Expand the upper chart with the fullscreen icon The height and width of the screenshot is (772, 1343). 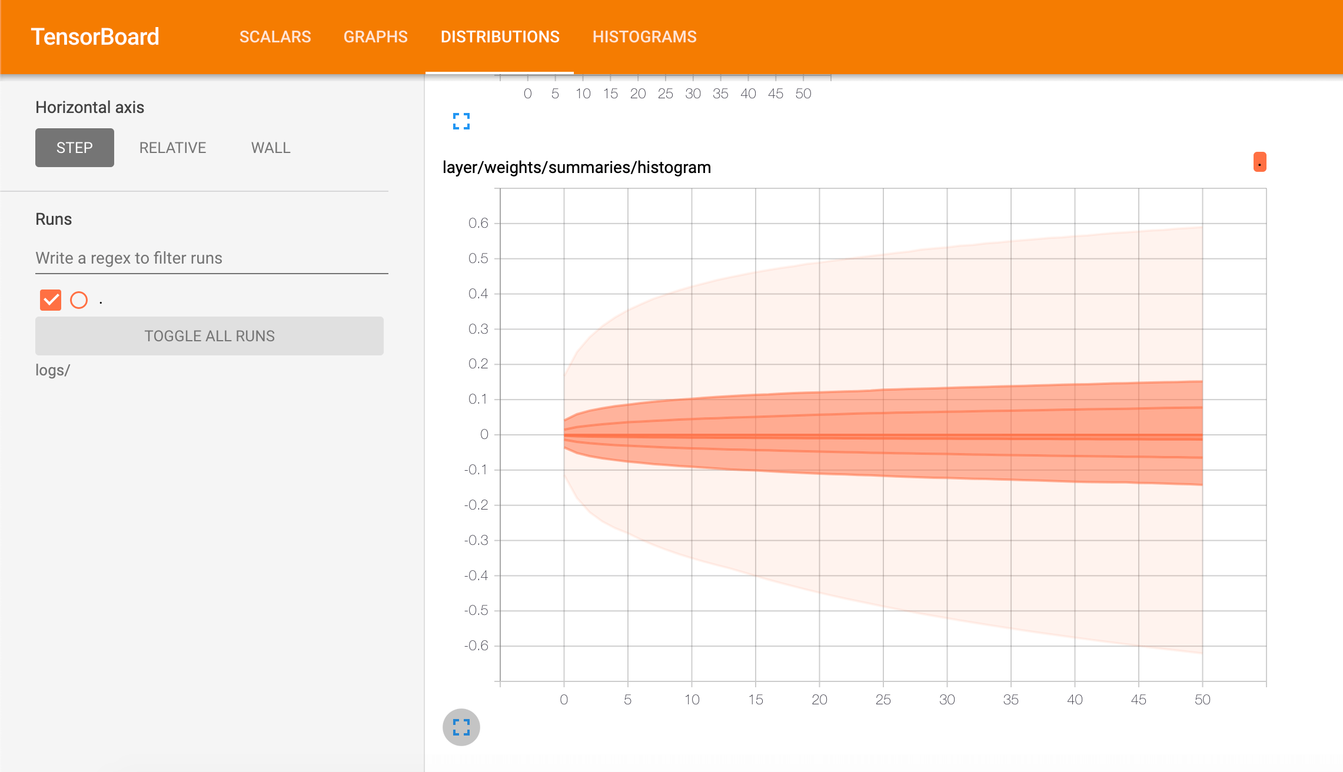[x=461, y=121]
